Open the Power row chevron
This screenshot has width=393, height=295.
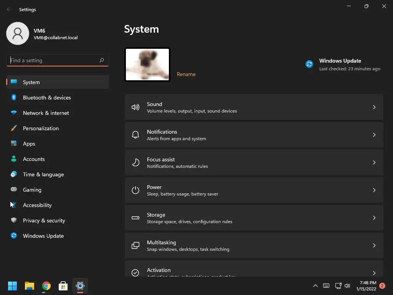(x=374, y=190)
